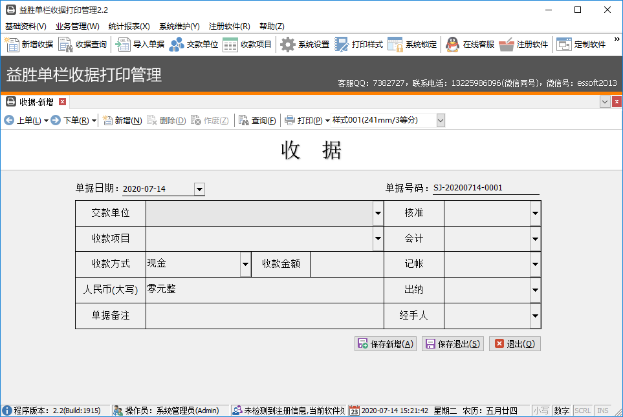Open the 帮助(Z) menu
Image resolution: width=623 pixels, height=417 pixels.
[x=272, y=26]
